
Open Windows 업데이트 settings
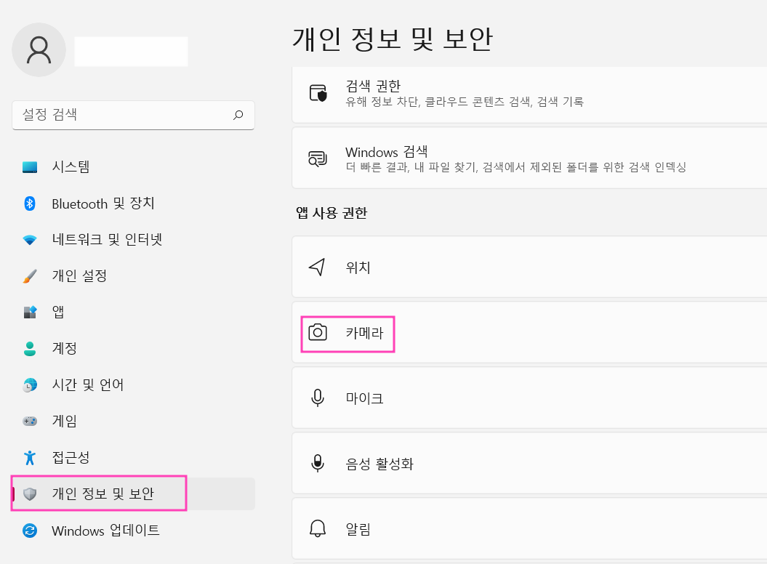[133, 531]
